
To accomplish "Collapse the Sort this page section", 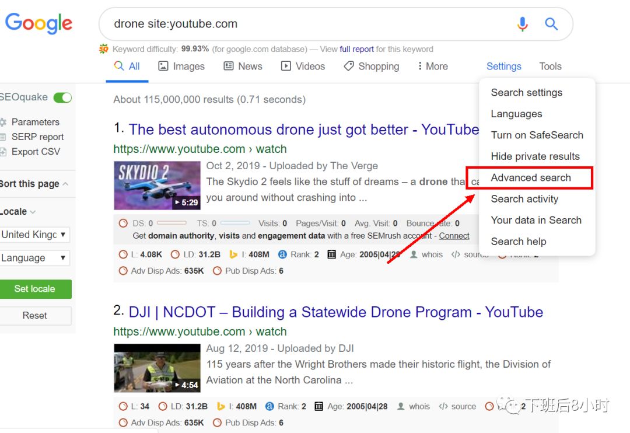I will point(65,184).
